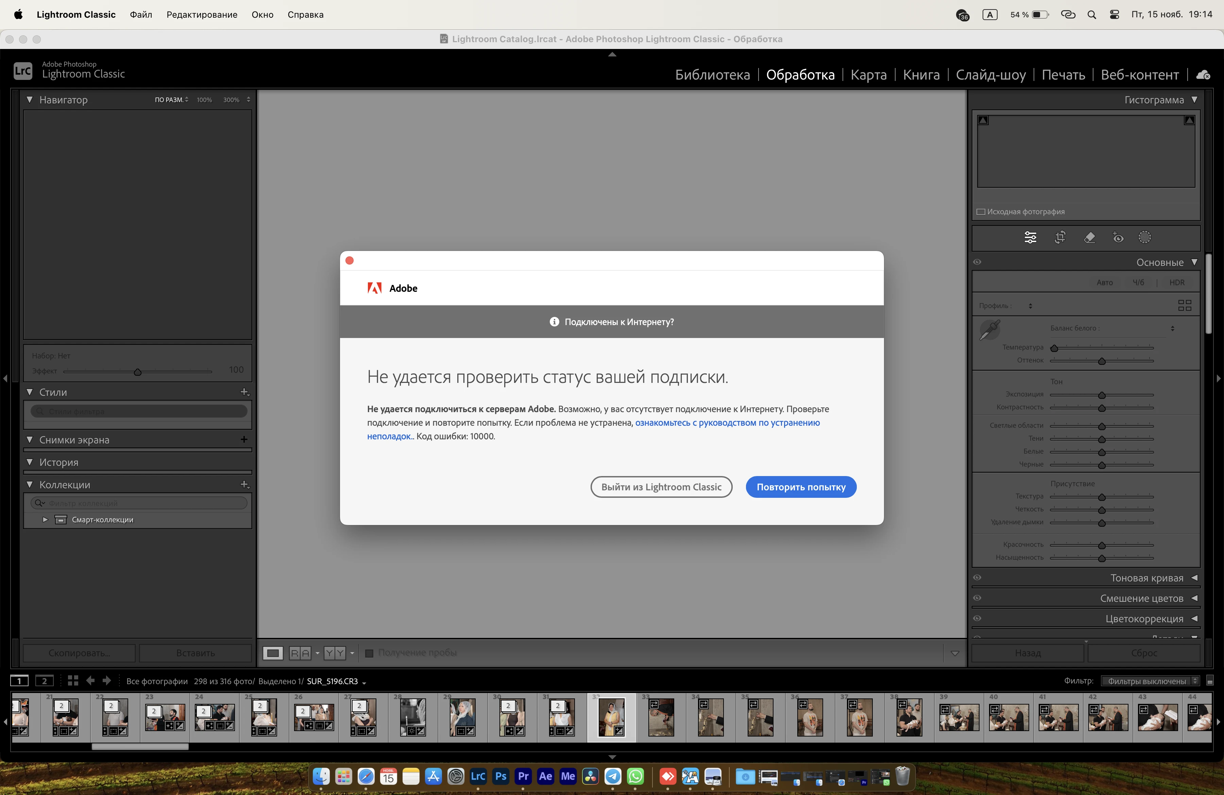Image resolution: width=1224 pixels, height=795 pixels.
Task: Pick the White Balance eyedropper tool
Action: (x=989, y=329)
